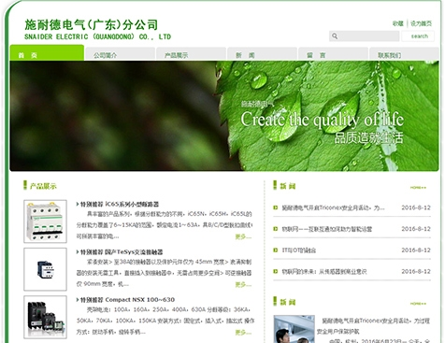The height and width of the screenshot is (343, 445).
Task: Open iC65 miniature circuit breaker product title
Action: coord(120,205)
